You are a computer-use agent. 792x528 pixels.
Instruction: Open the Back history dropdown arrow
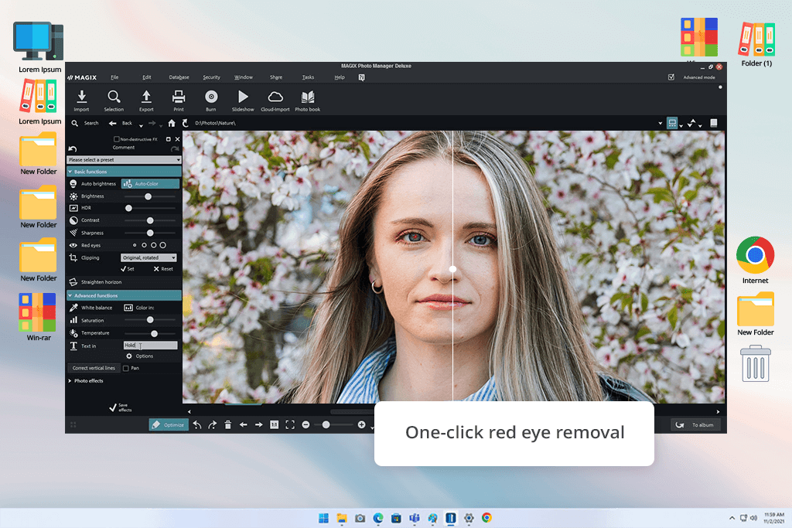click(141, 124)
